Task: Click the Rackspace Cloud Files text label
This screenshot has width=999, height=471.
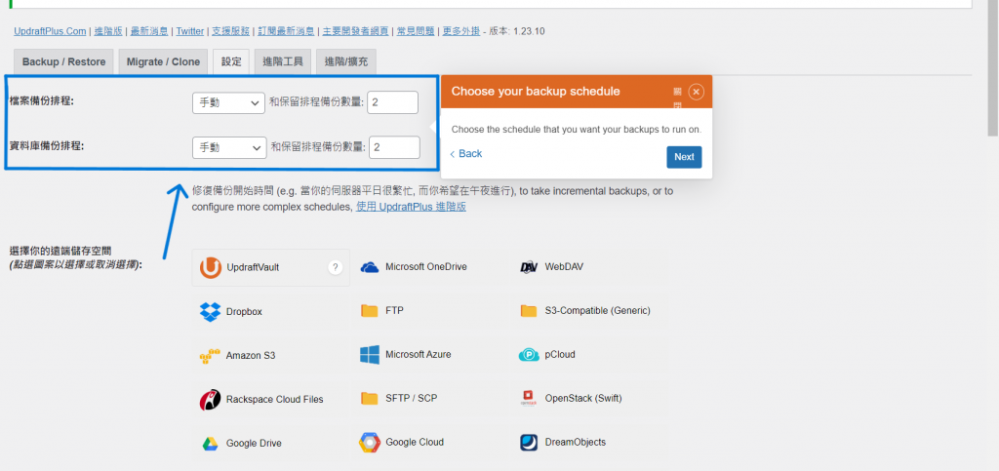Action: pyautogui.click(x=274, y=400)
